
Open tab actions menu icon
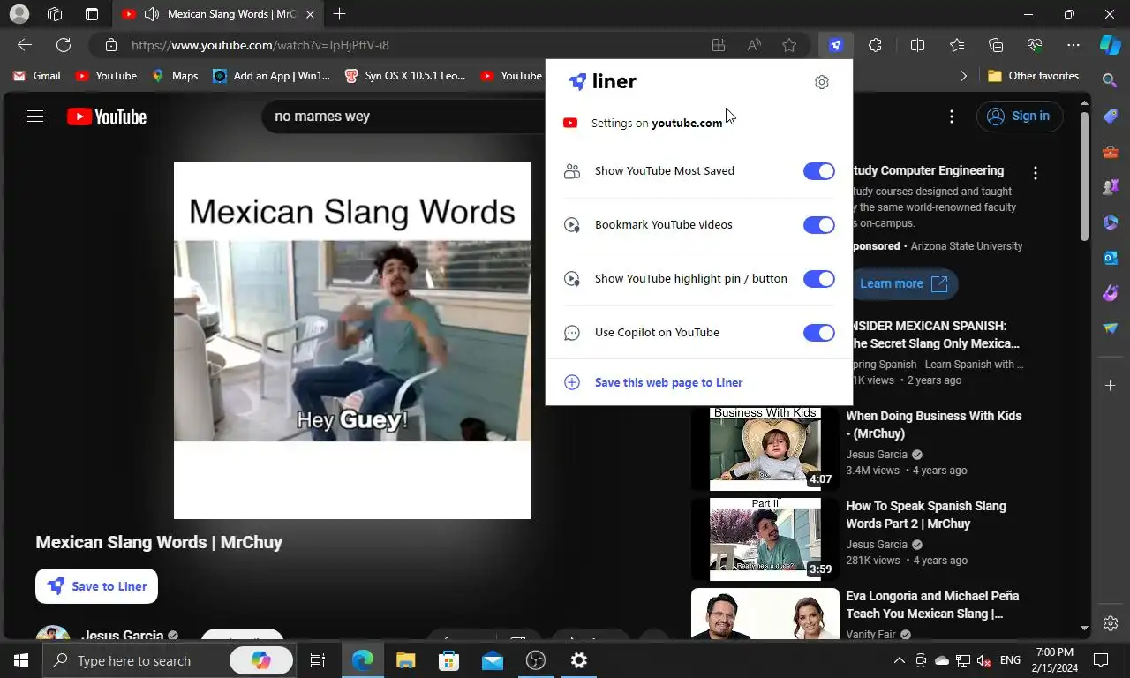click(92, 14)
